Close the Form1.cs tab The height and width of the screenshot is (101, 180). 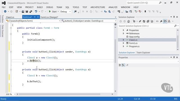(x=38, y=17)
